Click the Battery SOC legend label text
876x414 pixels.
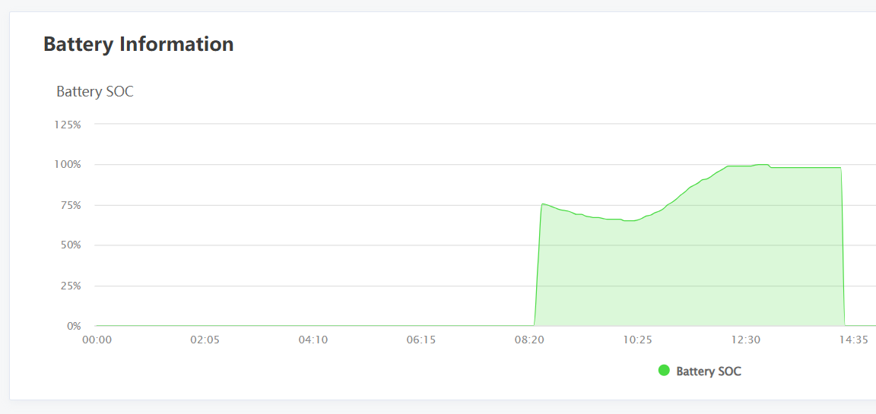[x=708, y=371]
